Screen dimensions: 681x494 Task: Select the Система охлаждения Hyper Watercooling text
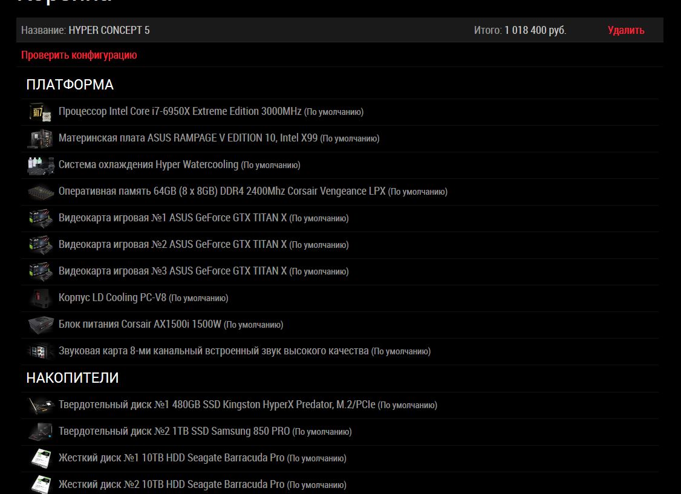coord(180,165)
